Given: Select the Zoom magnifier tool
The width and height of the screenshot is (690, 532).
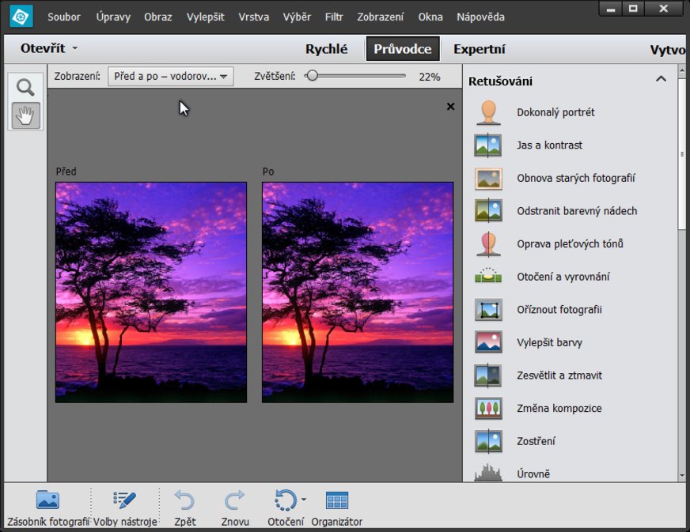Looking at the screenshot, I should (26, 87).
